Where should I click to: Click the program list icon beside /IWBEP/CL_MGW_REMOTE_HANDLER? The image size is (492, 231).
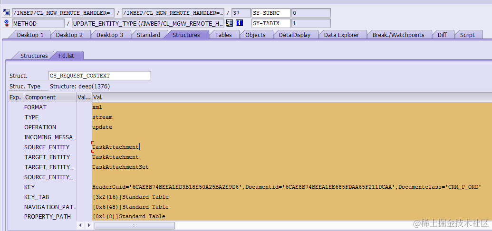pyautogui.click(x=7, y=13)
